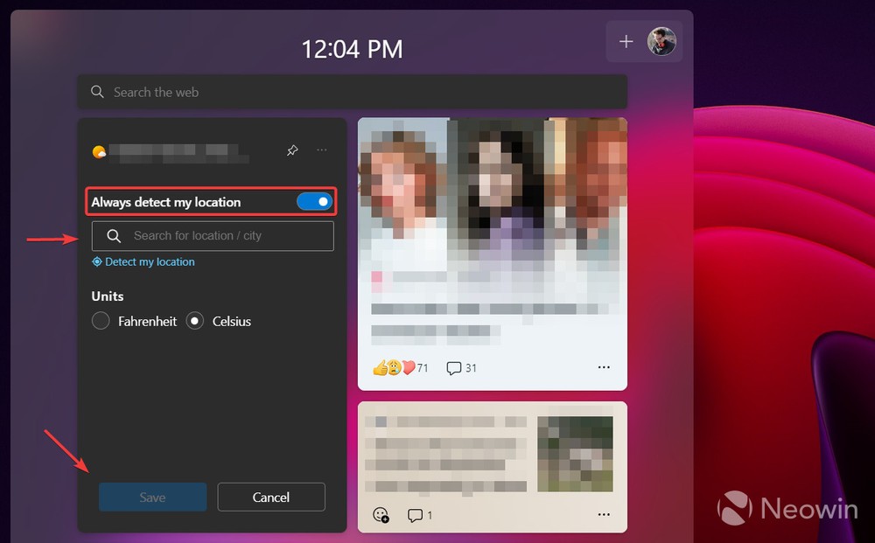The width and height of the screenshot is (875, 543).
Task: Add reaction on bottom news card
Action: [381, 514]
